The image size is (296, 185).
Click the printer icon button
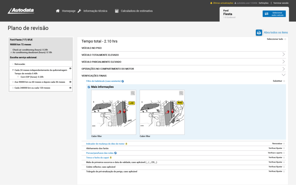coord(259,33)
